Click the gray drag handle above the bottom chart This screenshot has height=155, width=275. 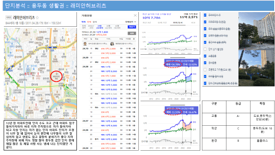(177, 105)
